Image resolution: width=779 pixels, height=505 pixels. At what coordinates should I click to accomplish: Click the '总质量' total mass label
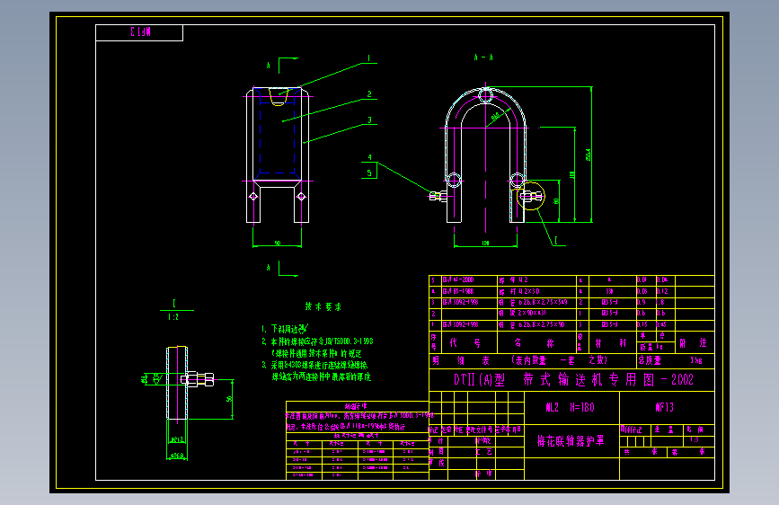click(x=650, y=361)
